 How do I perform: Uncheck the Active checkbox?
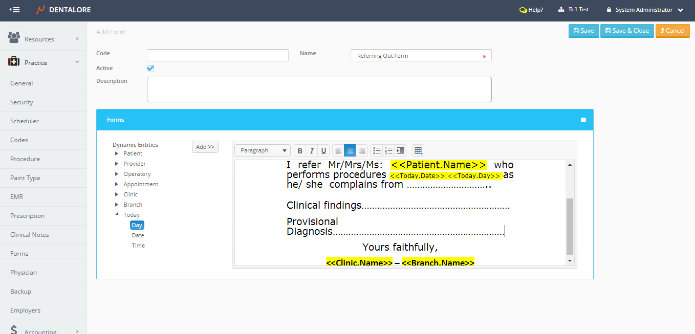click(150, 69)
